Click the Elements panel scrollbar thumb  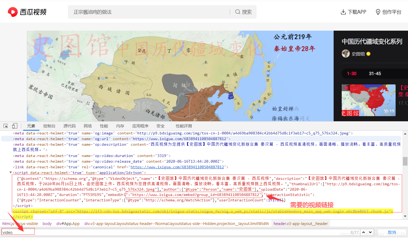pos(405,161)
